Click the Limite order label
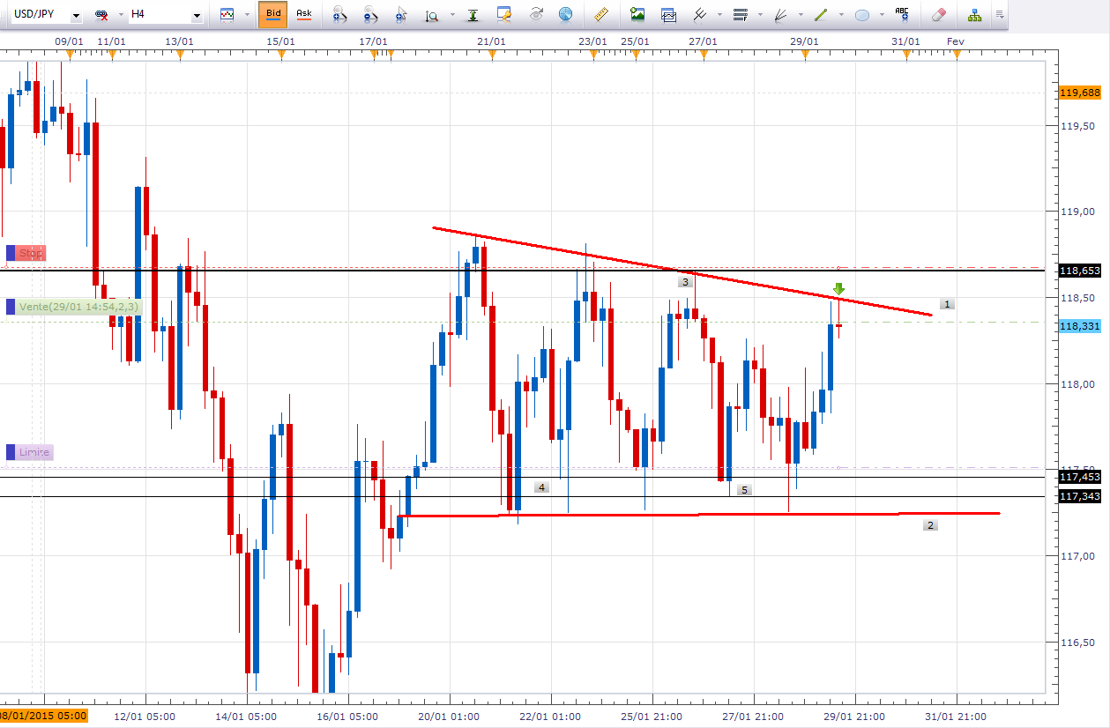Image resolution: width=1110 pixels, height=728 pixels. (x=29, y=452)
